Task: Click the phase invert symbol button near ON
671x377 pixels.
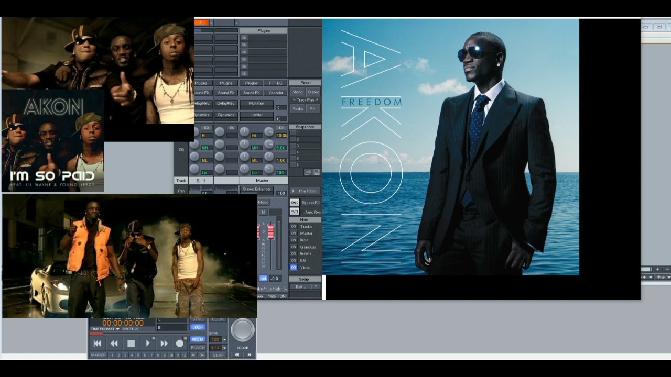Action: pos(273,296)
